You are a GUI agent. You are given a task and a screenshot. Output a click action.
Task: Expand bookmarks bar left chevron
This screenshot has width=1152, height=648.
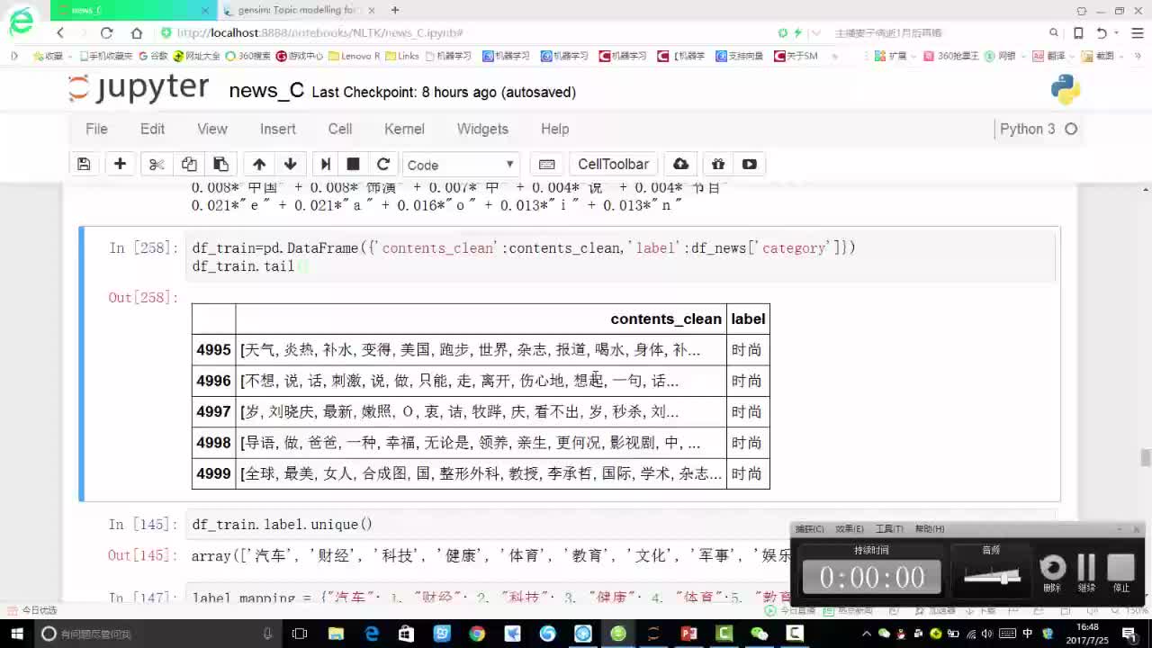tap(13, 56)
